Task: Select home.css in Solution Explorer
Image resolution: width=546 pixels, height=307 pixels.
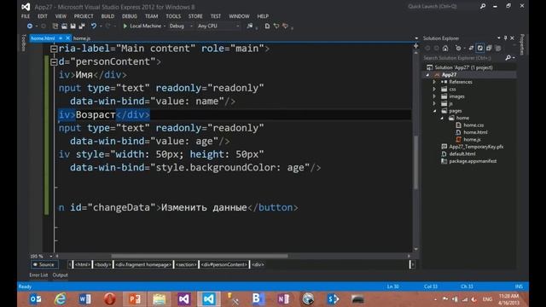Action: point(473,125)
